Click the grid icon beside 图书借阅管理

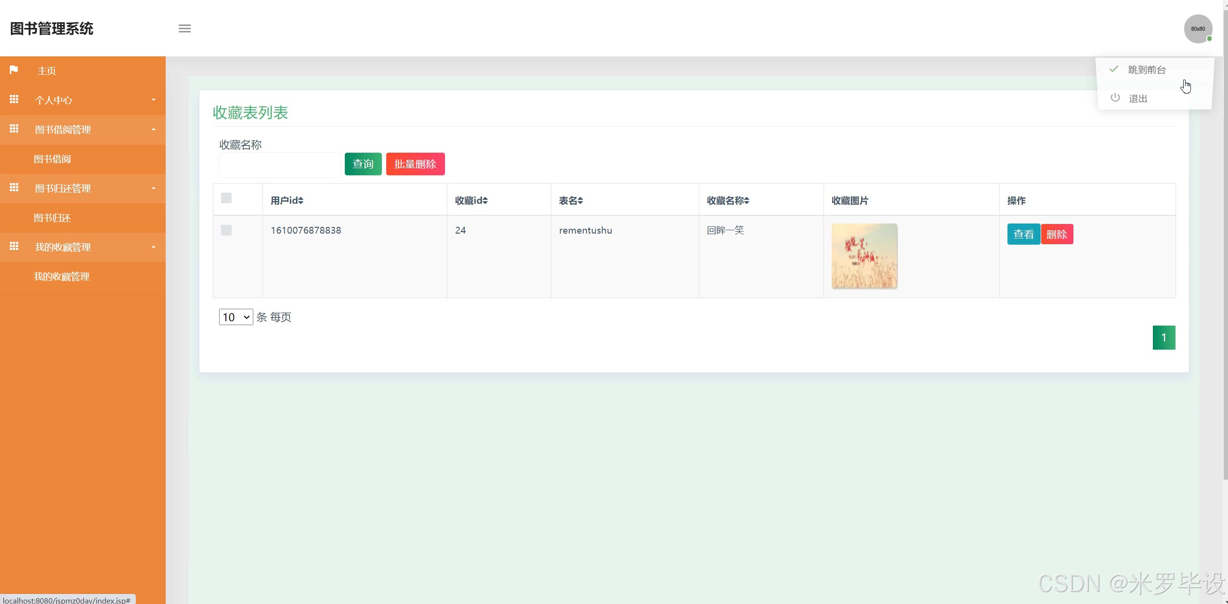point(14,129)
